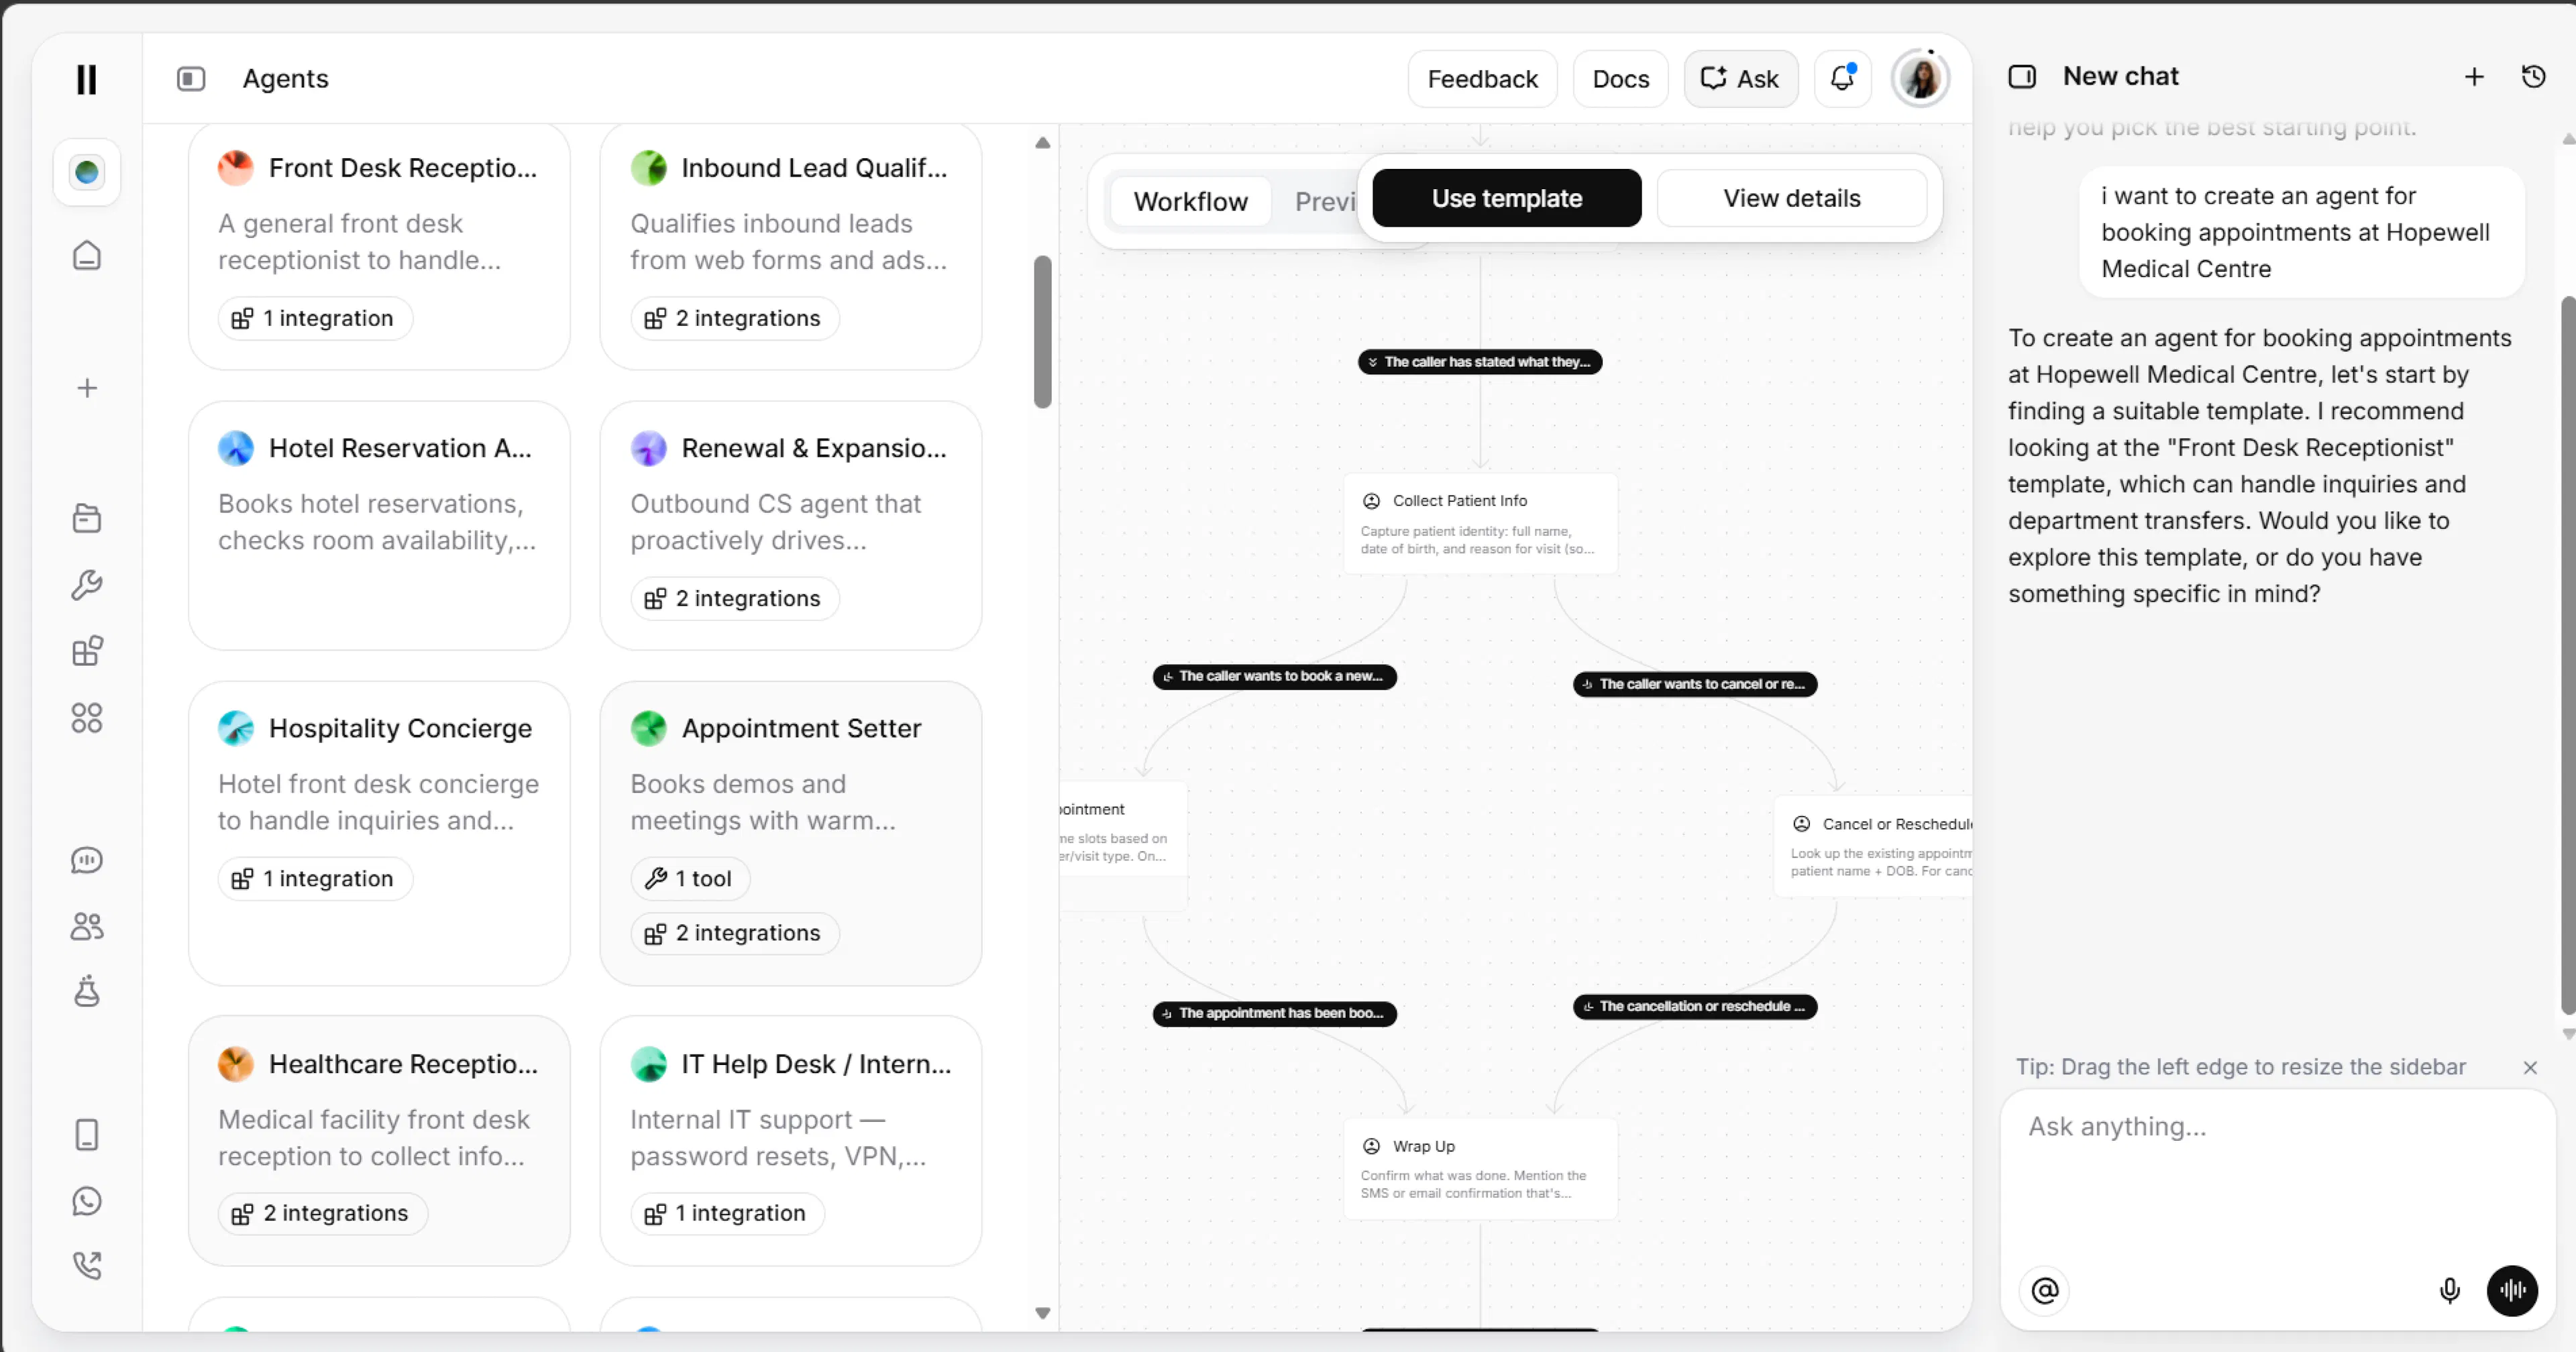Screen dimensions: 2576x1352
Task: Click the template list scroll down arrow
Action: pos(1042,1314)
